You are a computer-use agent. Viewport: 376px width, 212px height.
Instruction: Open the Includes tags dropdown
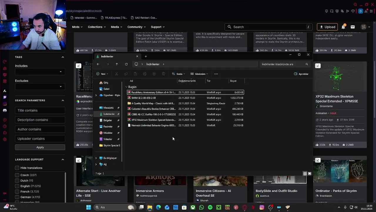coord(40,72)
